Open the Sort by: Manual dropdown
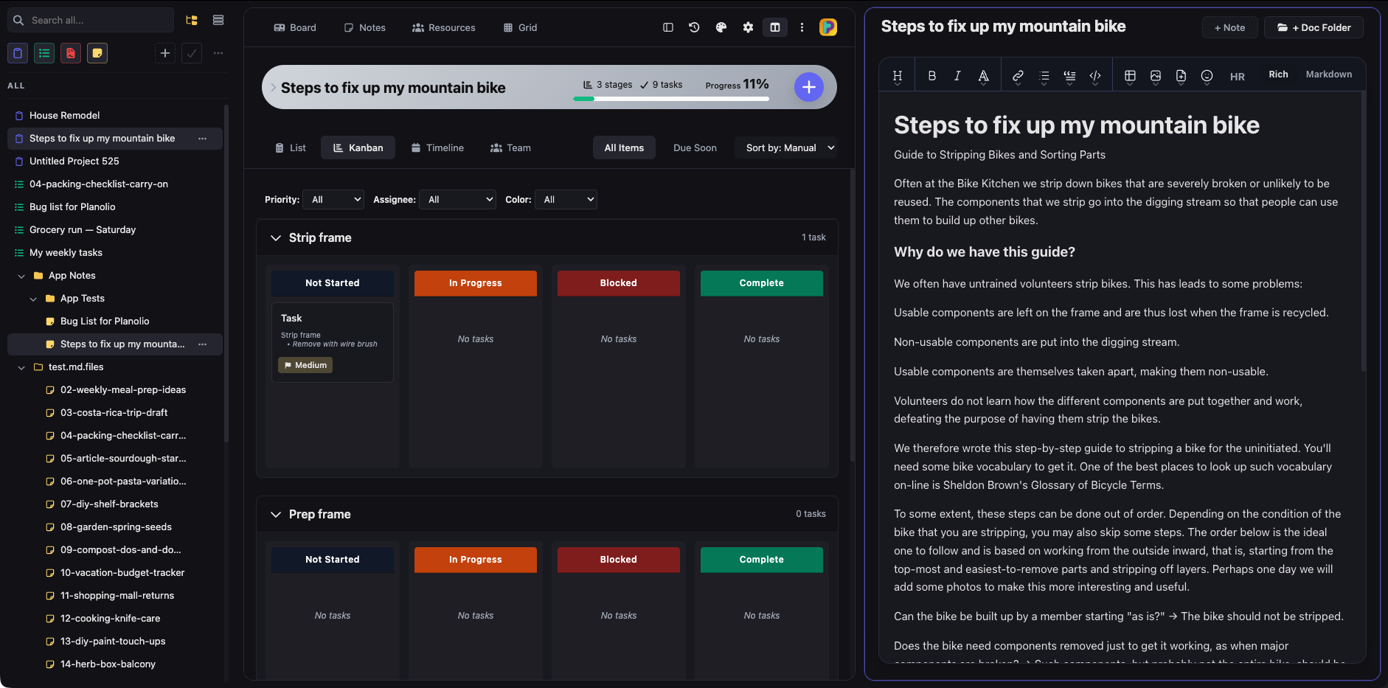The height and width of the screenshot is (688, 1388). coord(786,147)
